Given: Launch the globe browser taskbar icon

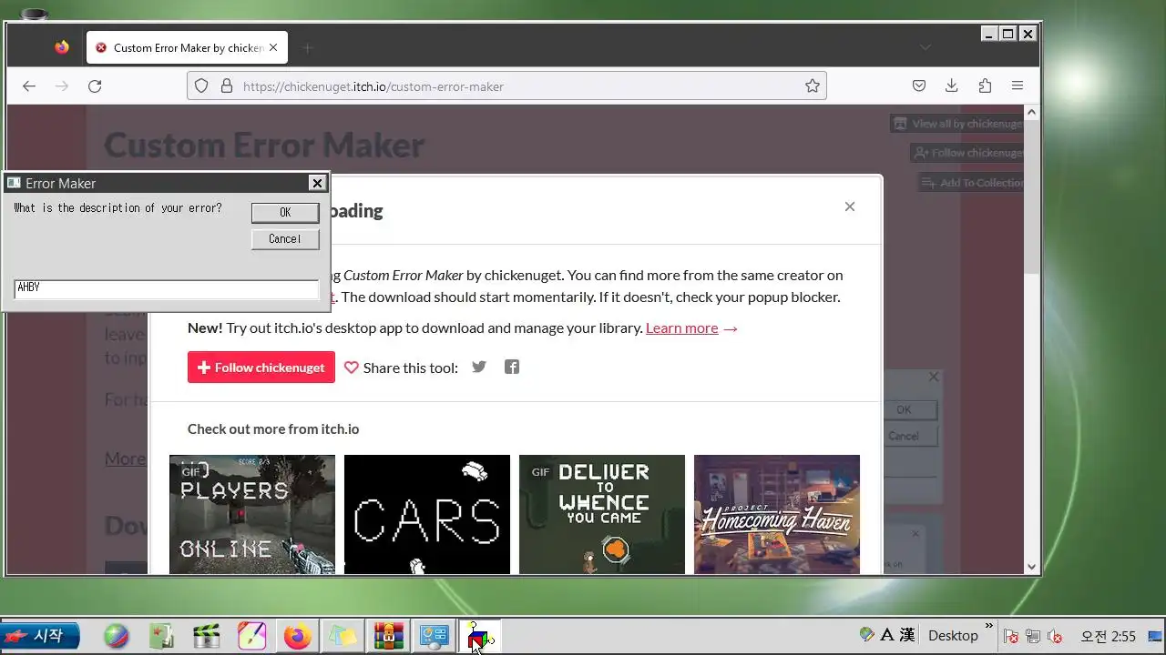Looking at the screenshot, I should click(117, 636).
